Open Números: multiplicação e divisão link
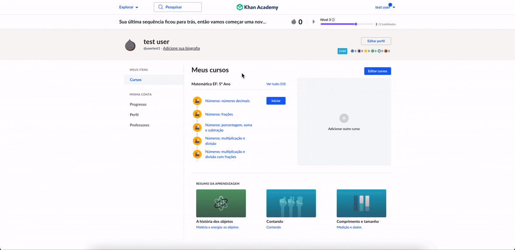 [x=225, y=141]
